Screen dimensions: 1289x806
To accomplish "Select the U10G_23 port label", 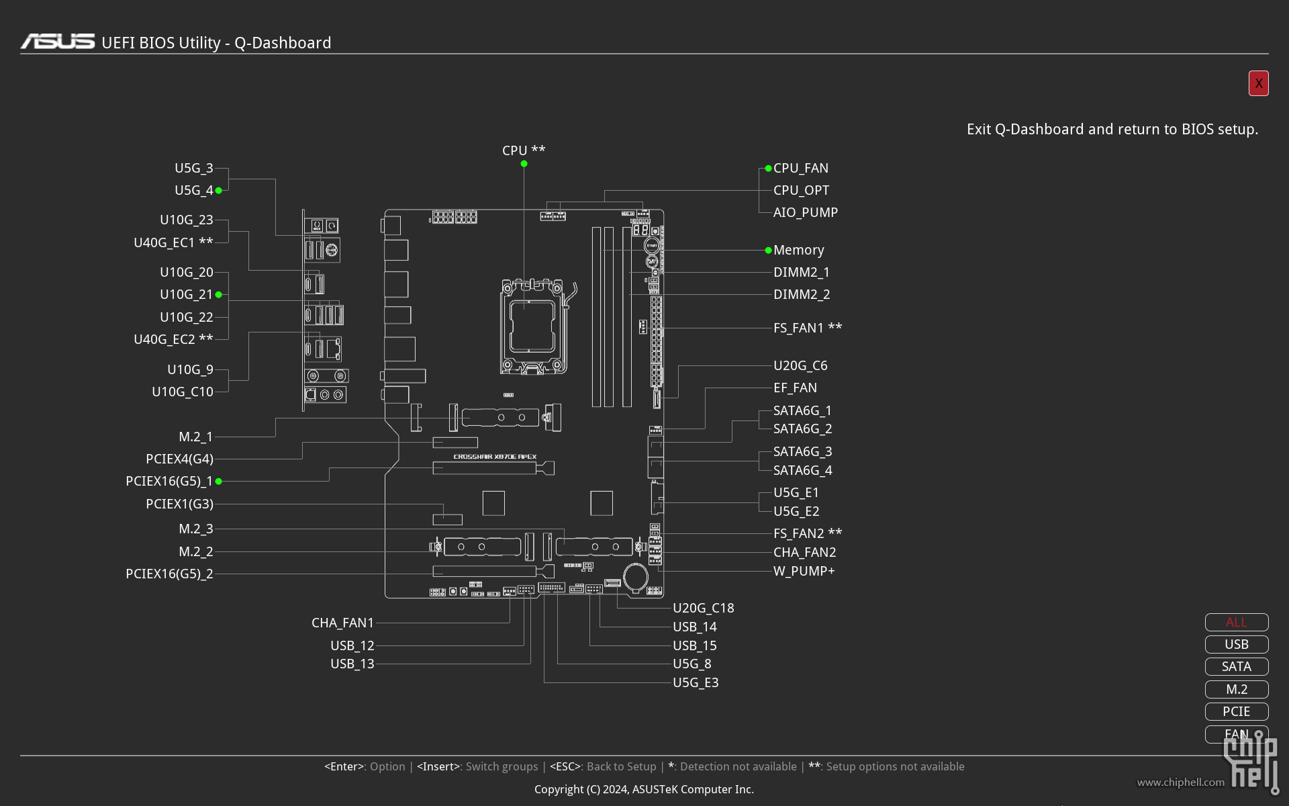I will tap(186, 220).
